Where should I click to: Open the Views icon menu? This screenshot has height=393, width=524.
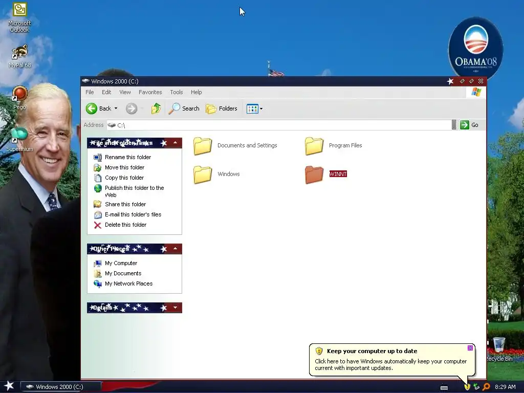point(254,108)
